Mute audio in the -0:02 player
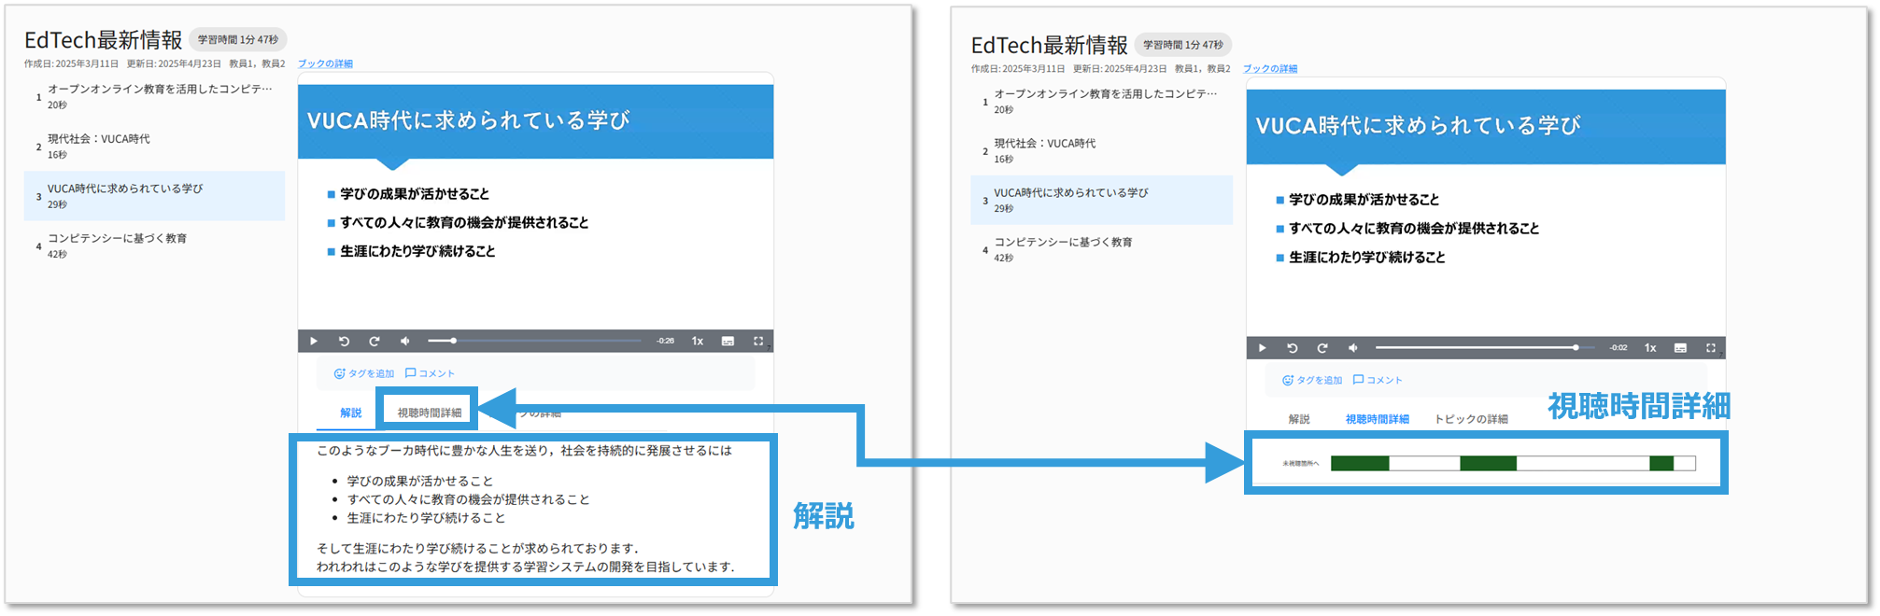Viewport: 1880px width, 616px height. pyautogui.click(x=1352, y=348)
